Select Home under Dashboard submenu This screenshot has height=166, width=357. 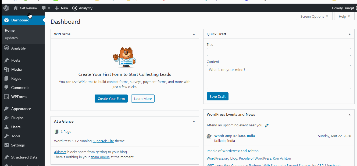point(10,30)
